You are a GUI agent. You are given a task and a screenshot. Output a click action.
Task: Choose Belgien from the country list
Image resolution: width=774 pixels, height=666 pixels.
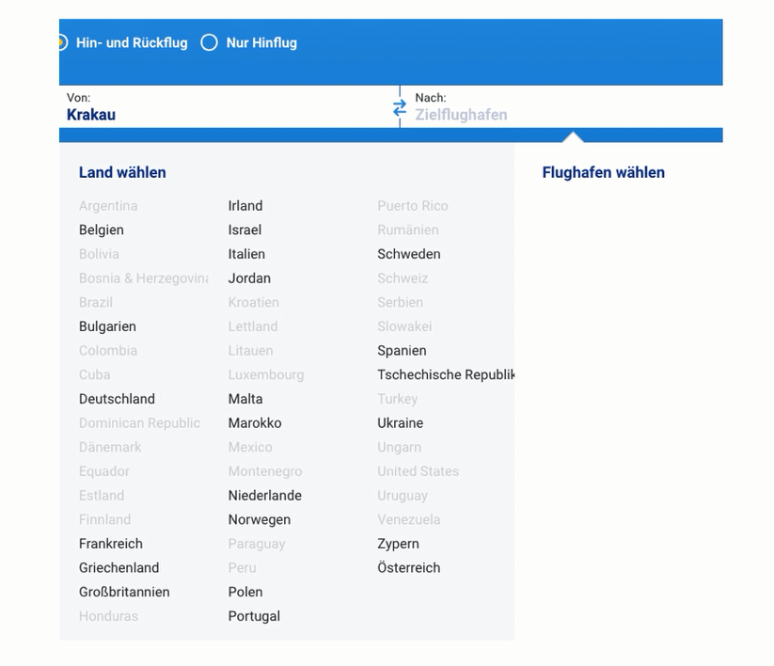click(102, 230)
